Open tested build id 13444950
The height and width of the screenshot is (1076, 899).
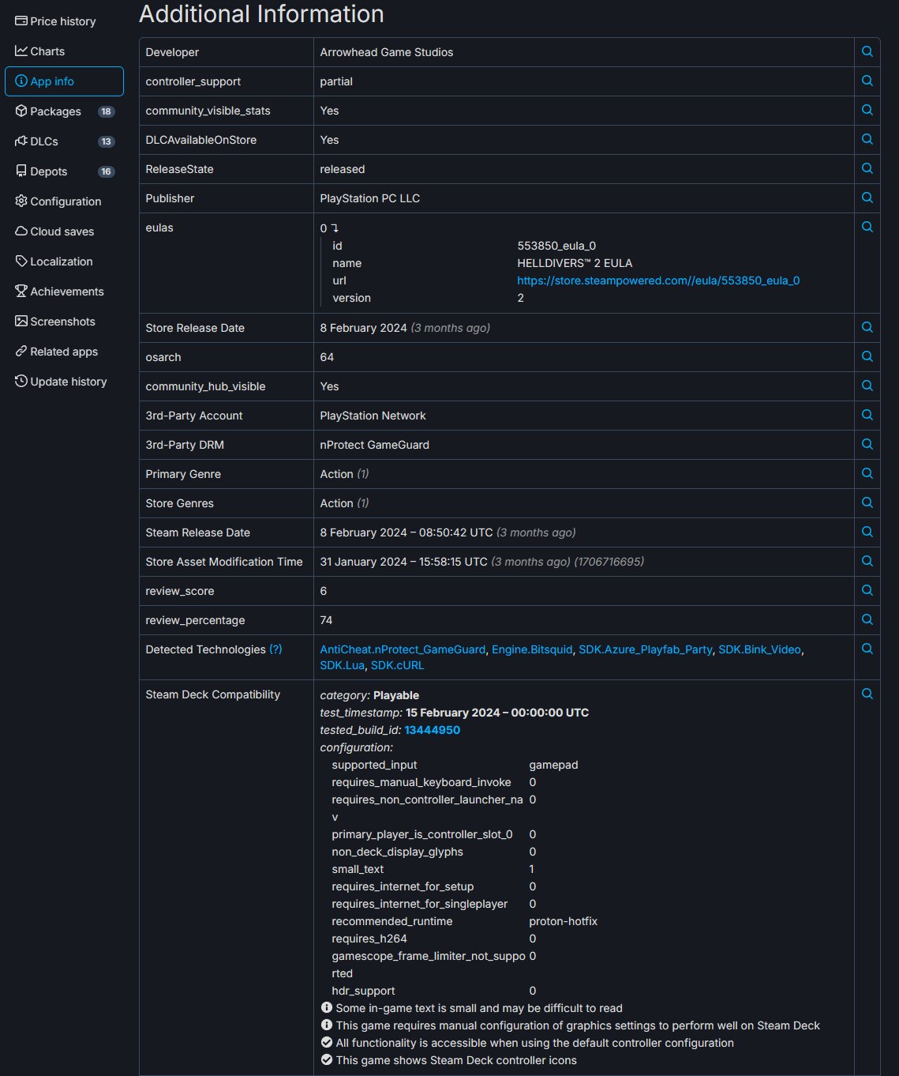tap(432, 730)
